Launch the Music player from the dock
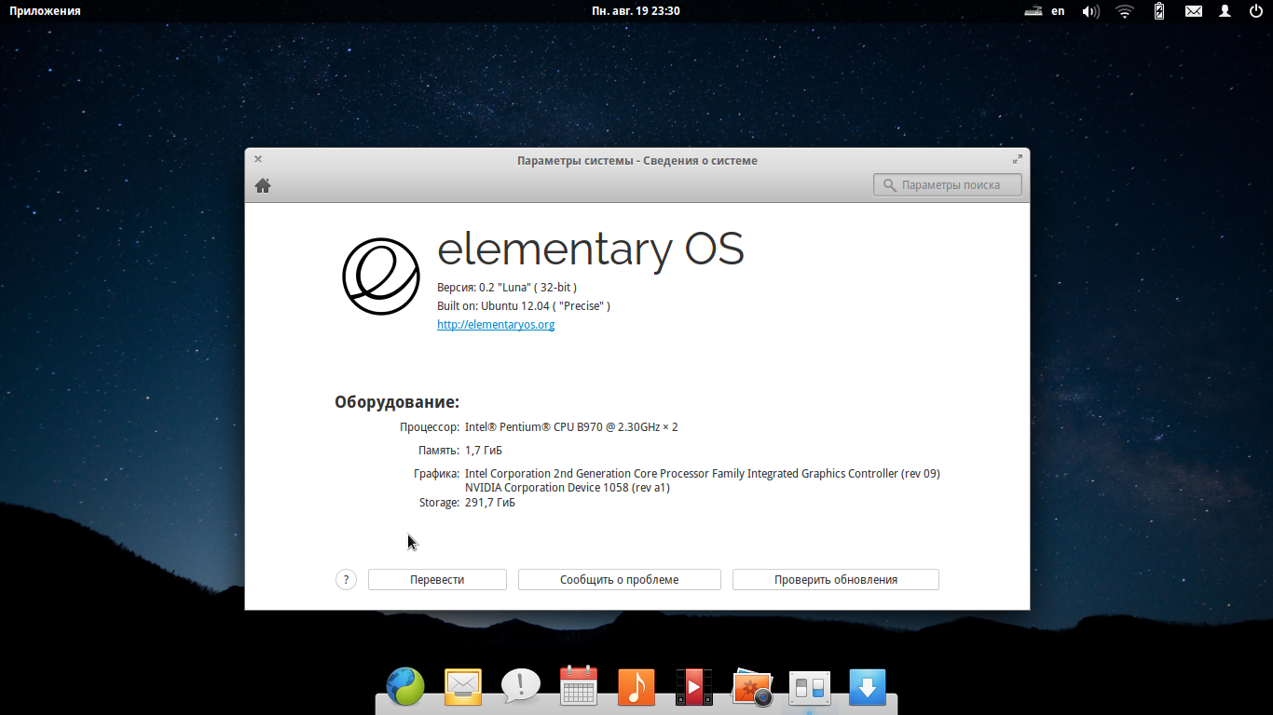Viewport: 1273px width, 715px height. tap(636, 687)
